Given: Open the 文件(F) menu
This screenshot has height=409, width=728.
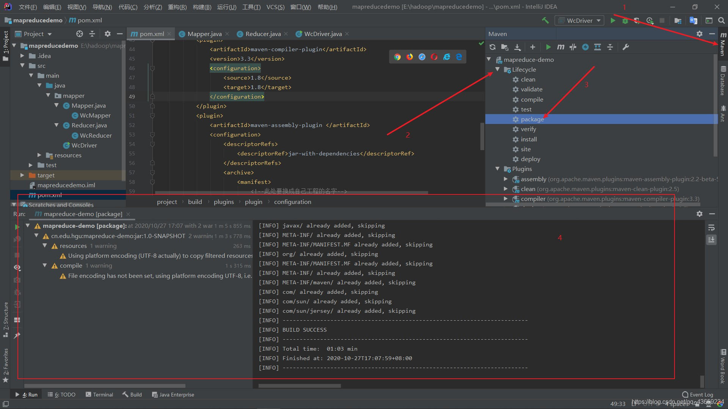Looking at the screenshot, I should click(x=28, y=7).
